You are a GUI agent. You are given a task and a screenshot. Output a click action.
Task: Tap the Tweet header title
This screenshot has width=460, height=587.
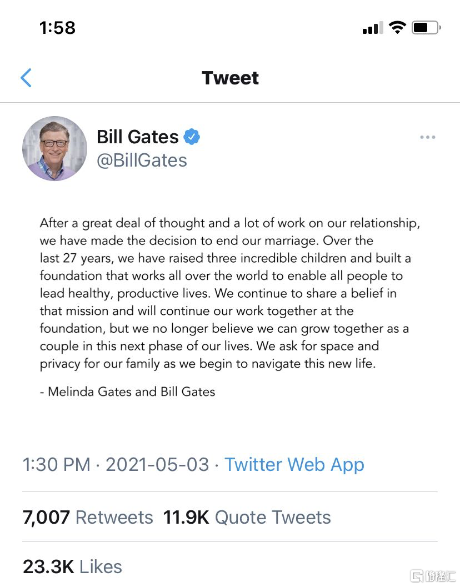(230, 78)
